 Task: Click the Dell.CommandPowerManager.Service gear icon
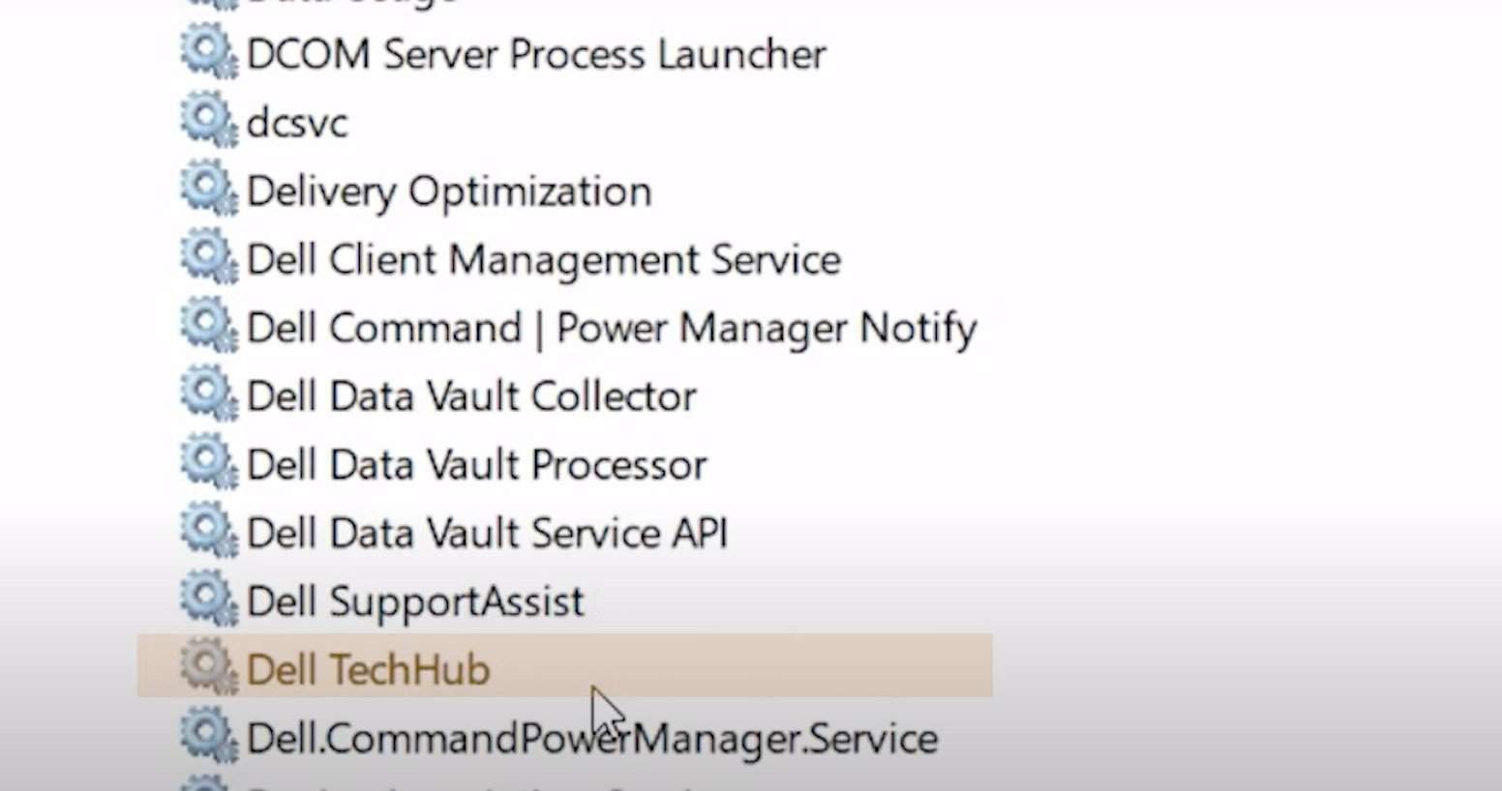pyautogui.click(x=208, y=738)
